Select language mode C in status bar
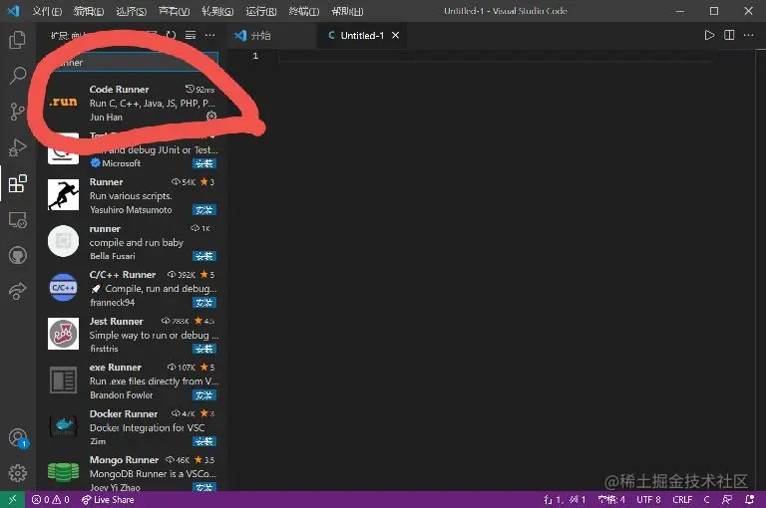 click(x=706, y=500)
